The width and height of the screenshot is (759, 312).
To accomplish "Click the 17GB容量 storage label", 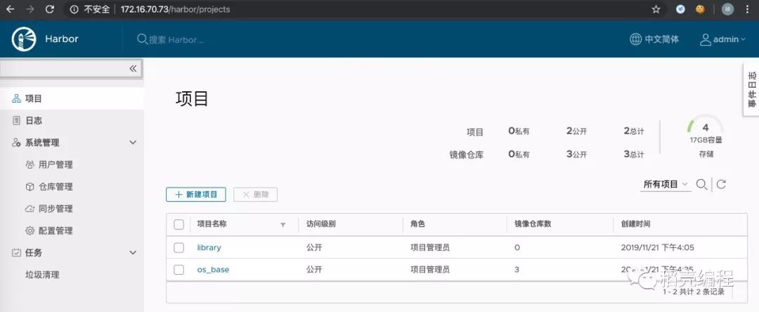I will (x=706, y=141).
